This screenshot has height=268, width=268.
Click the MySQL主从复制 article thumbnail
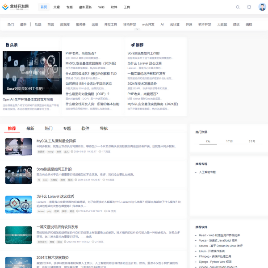tap(18, 147)
